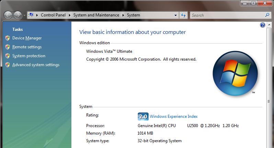Maximize the System window
274x148 pixels.
(253, 3)
